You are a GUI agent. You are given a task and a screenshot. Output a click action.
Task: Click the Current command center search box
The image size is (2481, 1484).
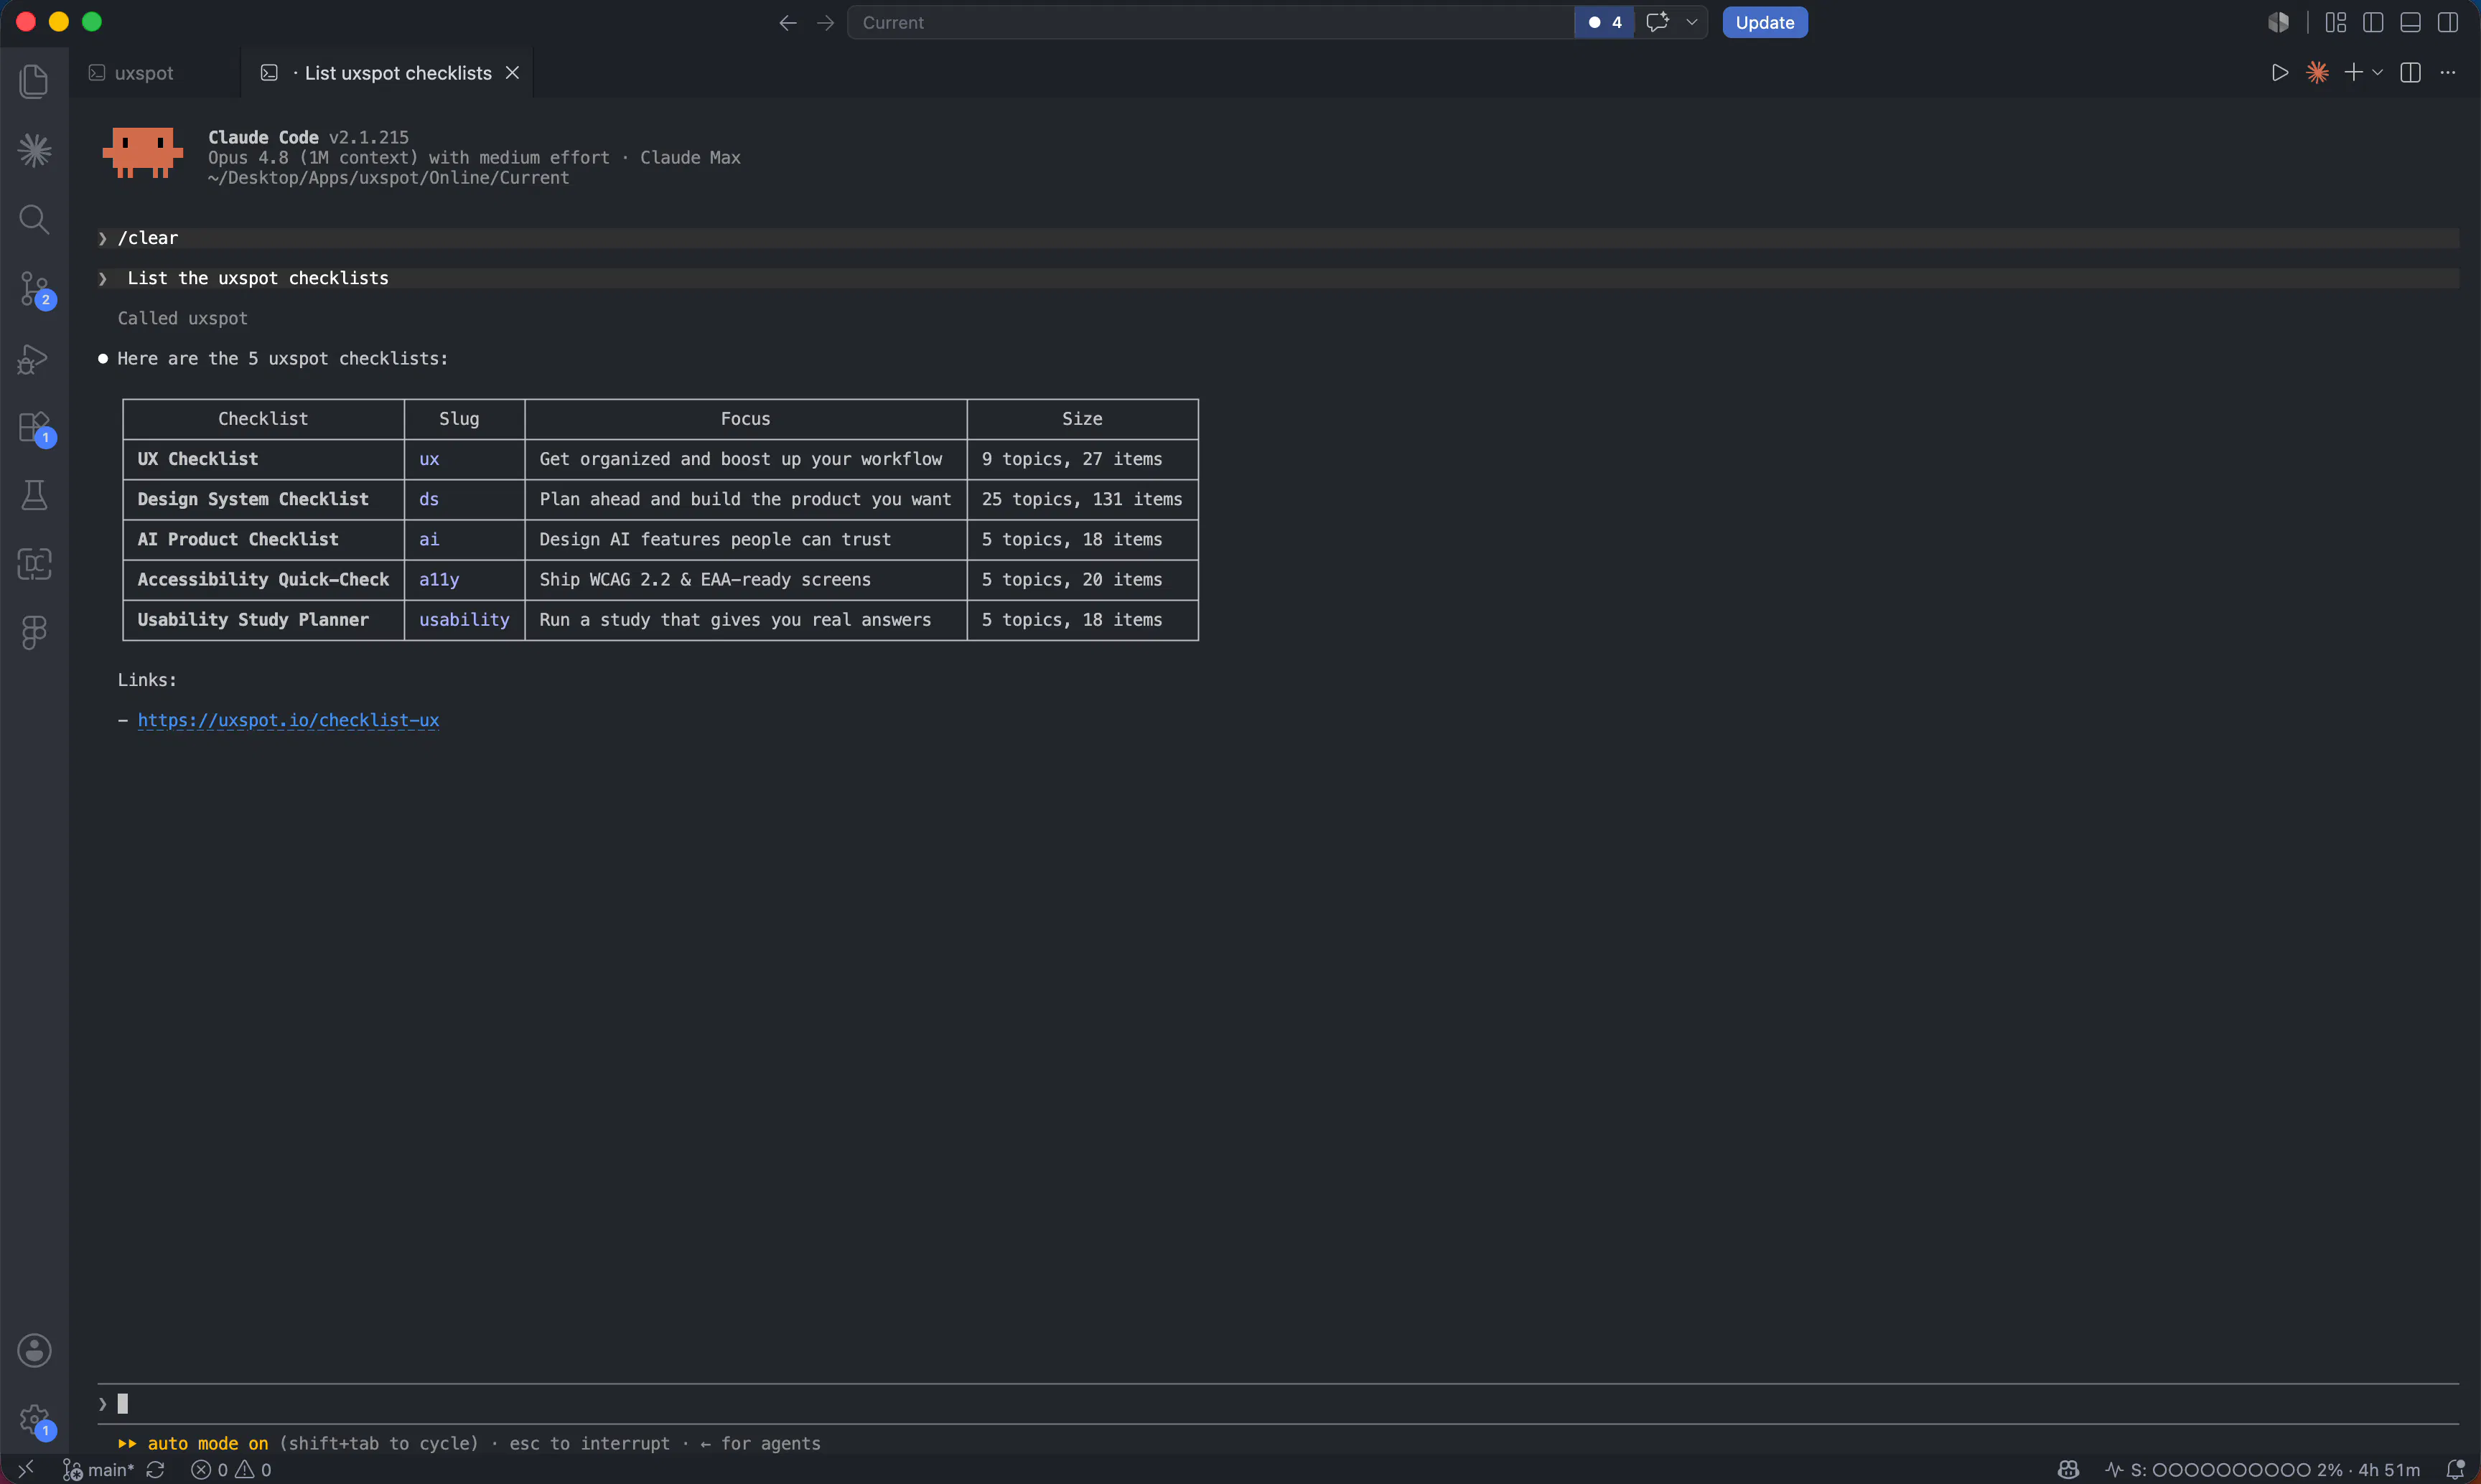click(1210, 22)
